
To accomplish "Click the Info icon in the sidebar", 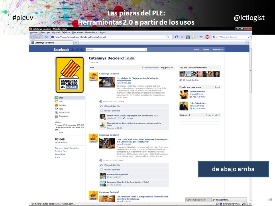I will pos(56,101).
